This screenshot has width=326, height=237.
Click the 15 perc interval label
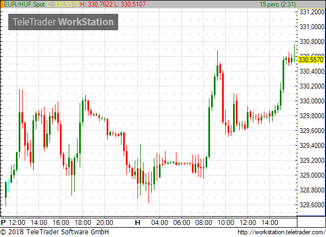tap(278, 4)
